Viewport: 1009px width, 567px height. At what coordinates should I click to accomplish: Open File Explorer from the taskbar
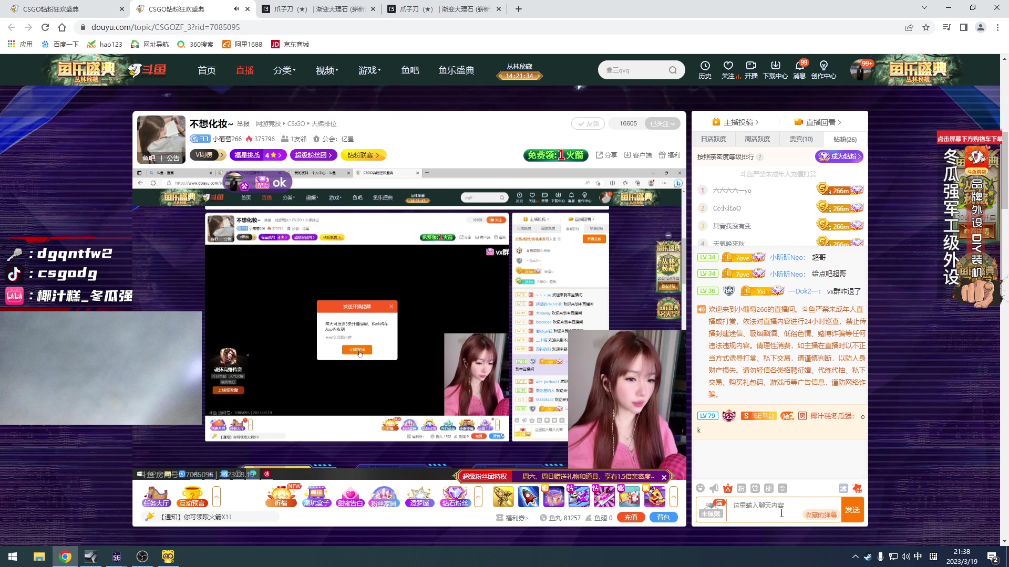point(39,556)
